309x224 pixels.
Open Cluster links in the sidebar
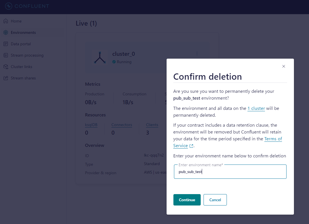[22, 67]
